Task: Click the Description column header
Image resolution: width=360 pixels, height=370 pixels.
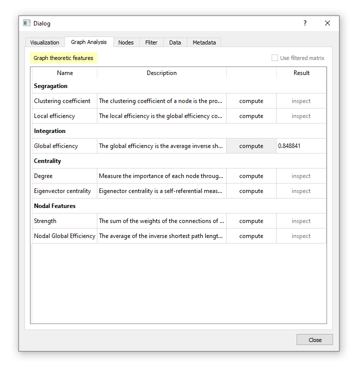Action: 161,73
